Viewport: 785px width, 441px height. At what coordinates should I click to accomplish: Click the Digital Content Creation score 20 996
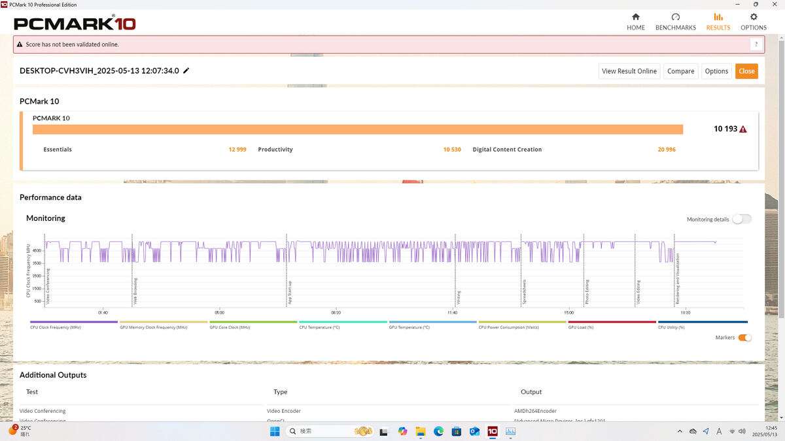point(667,150)
